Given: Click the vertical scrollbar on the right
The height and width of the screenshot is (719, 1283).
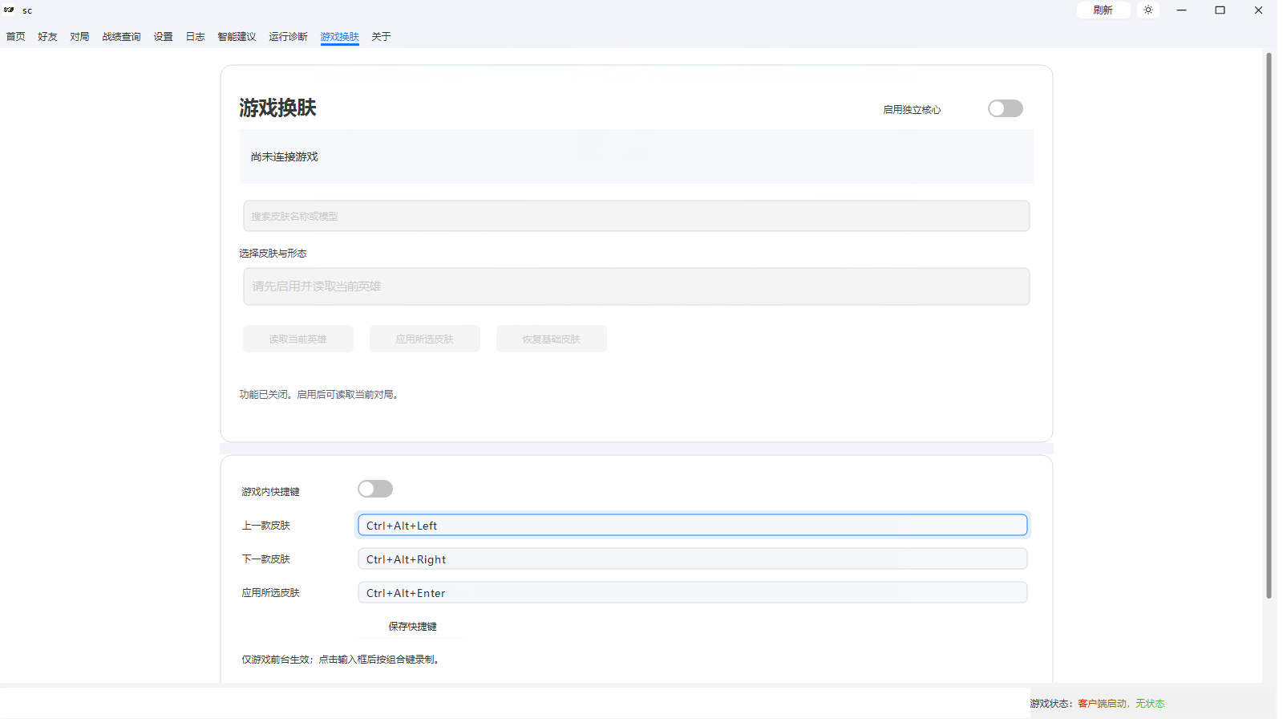Looking at the screenshot, I should click(x=1269, y=326).
